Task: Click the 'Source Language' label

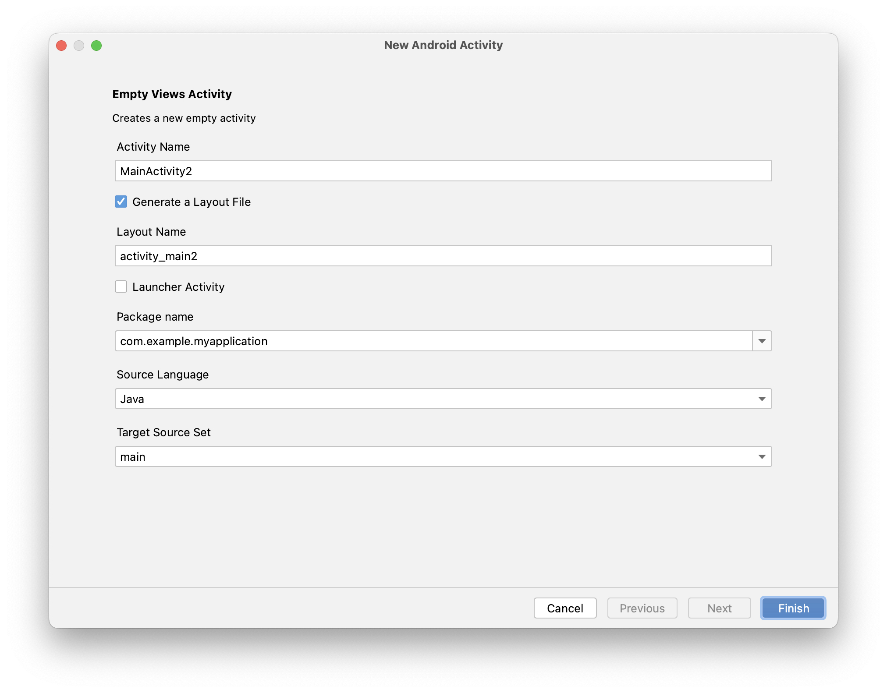Action: coord(163,375)
